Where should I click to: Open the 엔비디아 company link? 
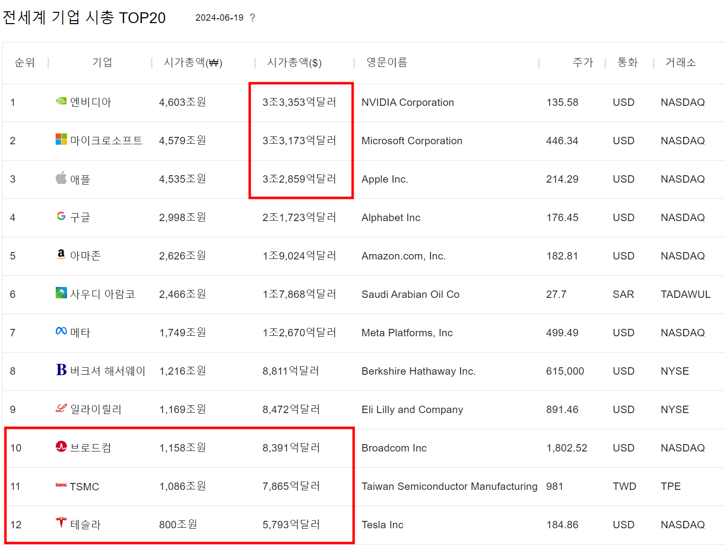point(91,102)
